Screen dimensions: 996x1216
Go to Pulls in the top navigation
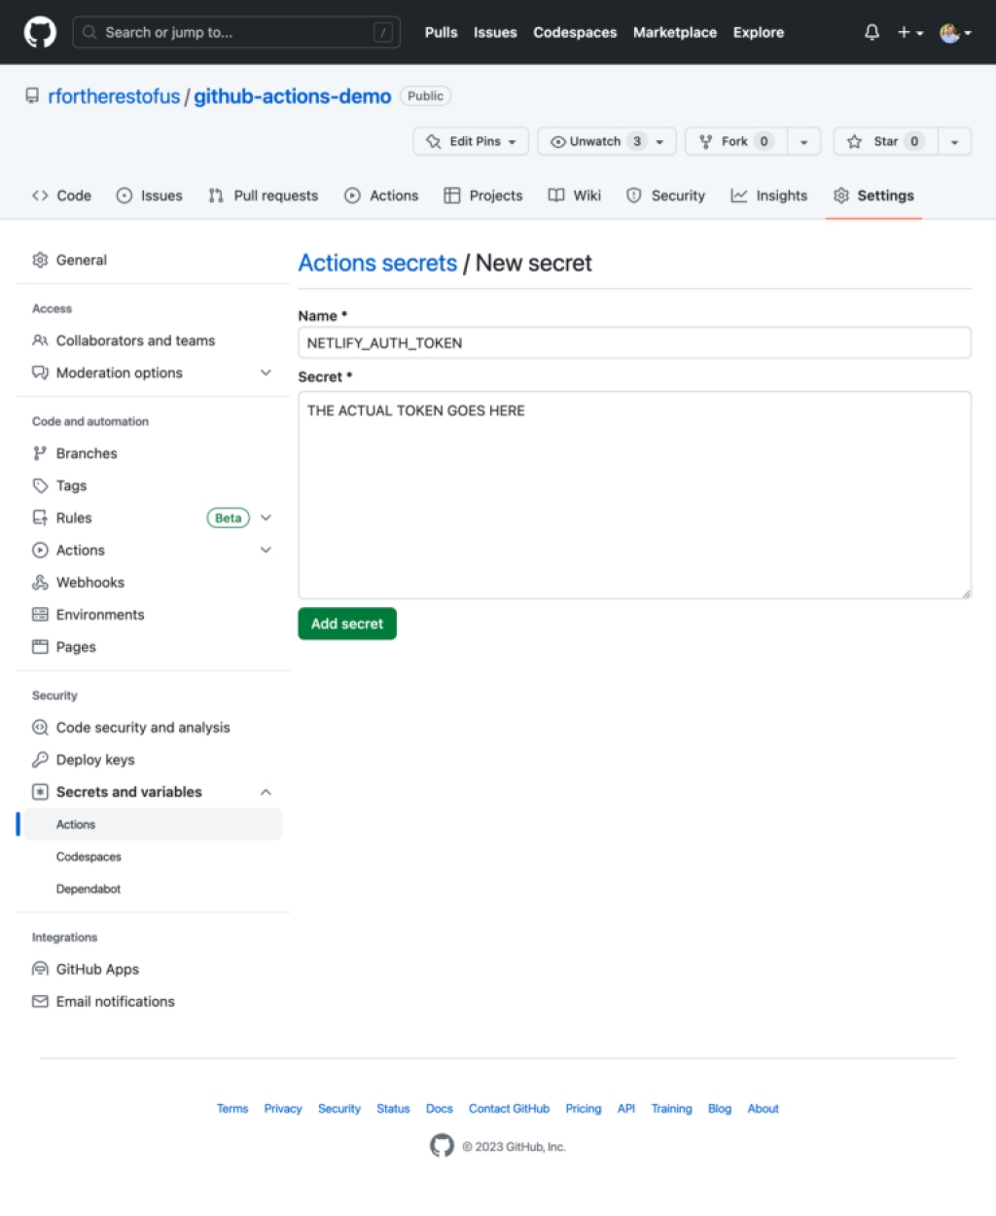tap(441, 32)
